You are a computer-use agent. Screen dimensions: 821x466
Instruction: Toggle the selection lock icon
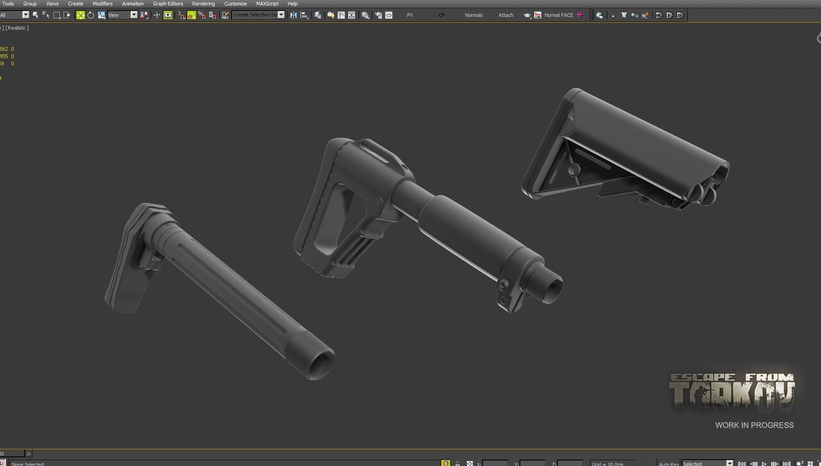(457, 463)
